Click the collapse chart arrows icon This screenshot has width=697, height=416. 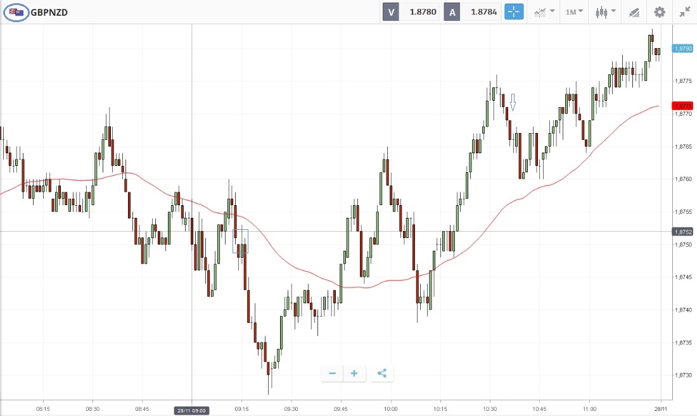(685, 12)
